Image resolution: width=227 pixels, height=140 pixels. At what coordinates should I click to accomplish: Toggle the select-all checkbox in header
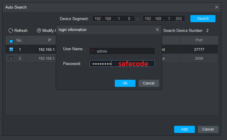tap(11, 41)
